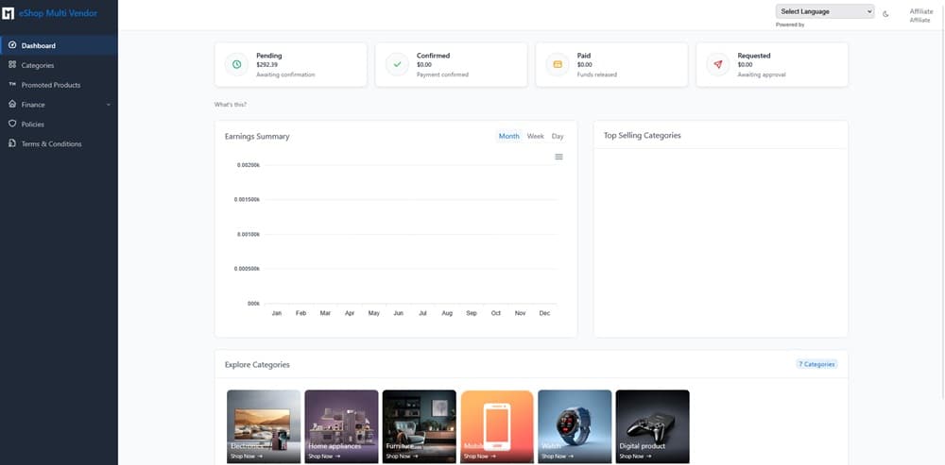Click the Policies shield icon
Viewport: 945px width, 465px height.
[11, 124]
